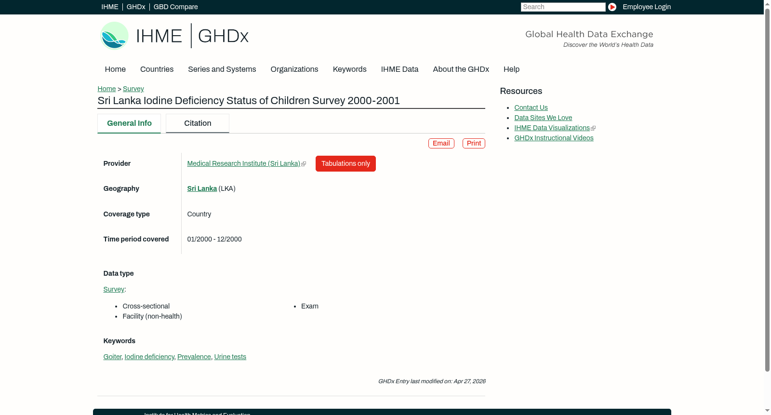
Task: Click the Print button
Action: pos(474,143)
